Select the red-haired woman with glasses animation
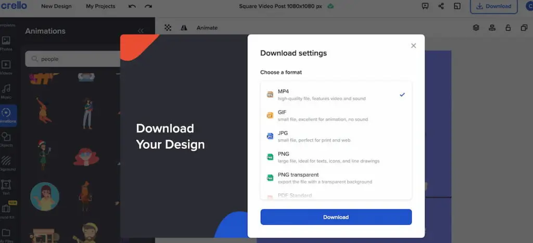Image resolution: width=533 pixels, height=243 pixels. [x=86, y=157]
